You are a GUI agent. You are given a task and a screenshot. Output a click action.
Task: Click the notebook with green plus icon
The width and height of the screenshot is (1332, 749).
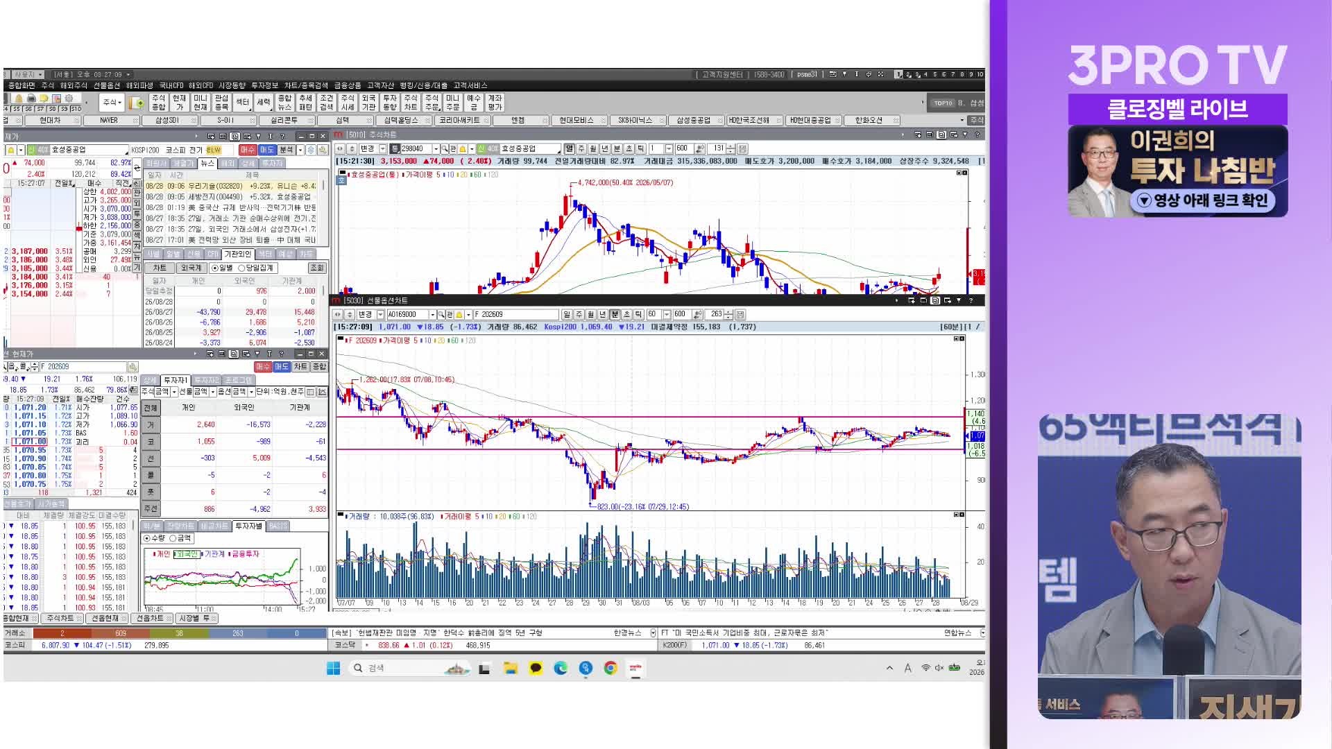tap(137, 103)
